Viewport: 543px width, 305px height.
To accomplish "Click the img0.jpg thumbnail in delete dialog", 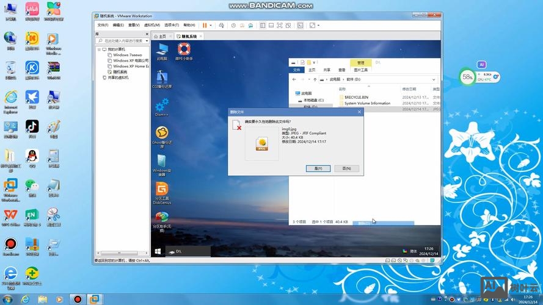I will click(262, 143).
